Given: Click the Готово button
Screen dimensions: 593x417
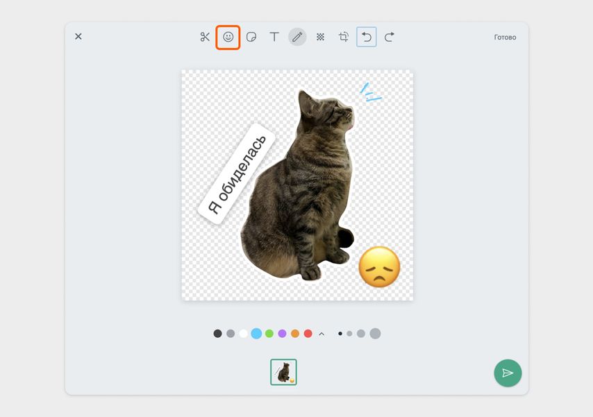Looking at the screenshot, I should pyautogui.click(x=505, y=37).
